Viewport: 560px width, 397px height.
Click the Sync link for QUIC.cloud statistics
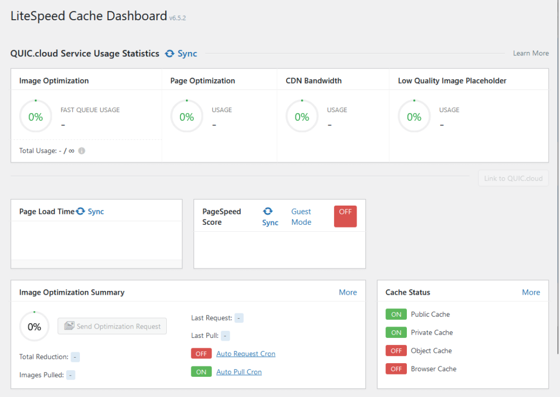(188, 54)
